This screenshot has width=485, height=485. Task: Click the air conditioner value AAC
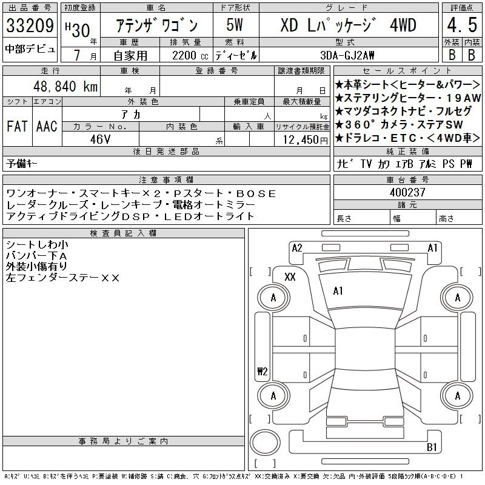(x=47, y=126)
